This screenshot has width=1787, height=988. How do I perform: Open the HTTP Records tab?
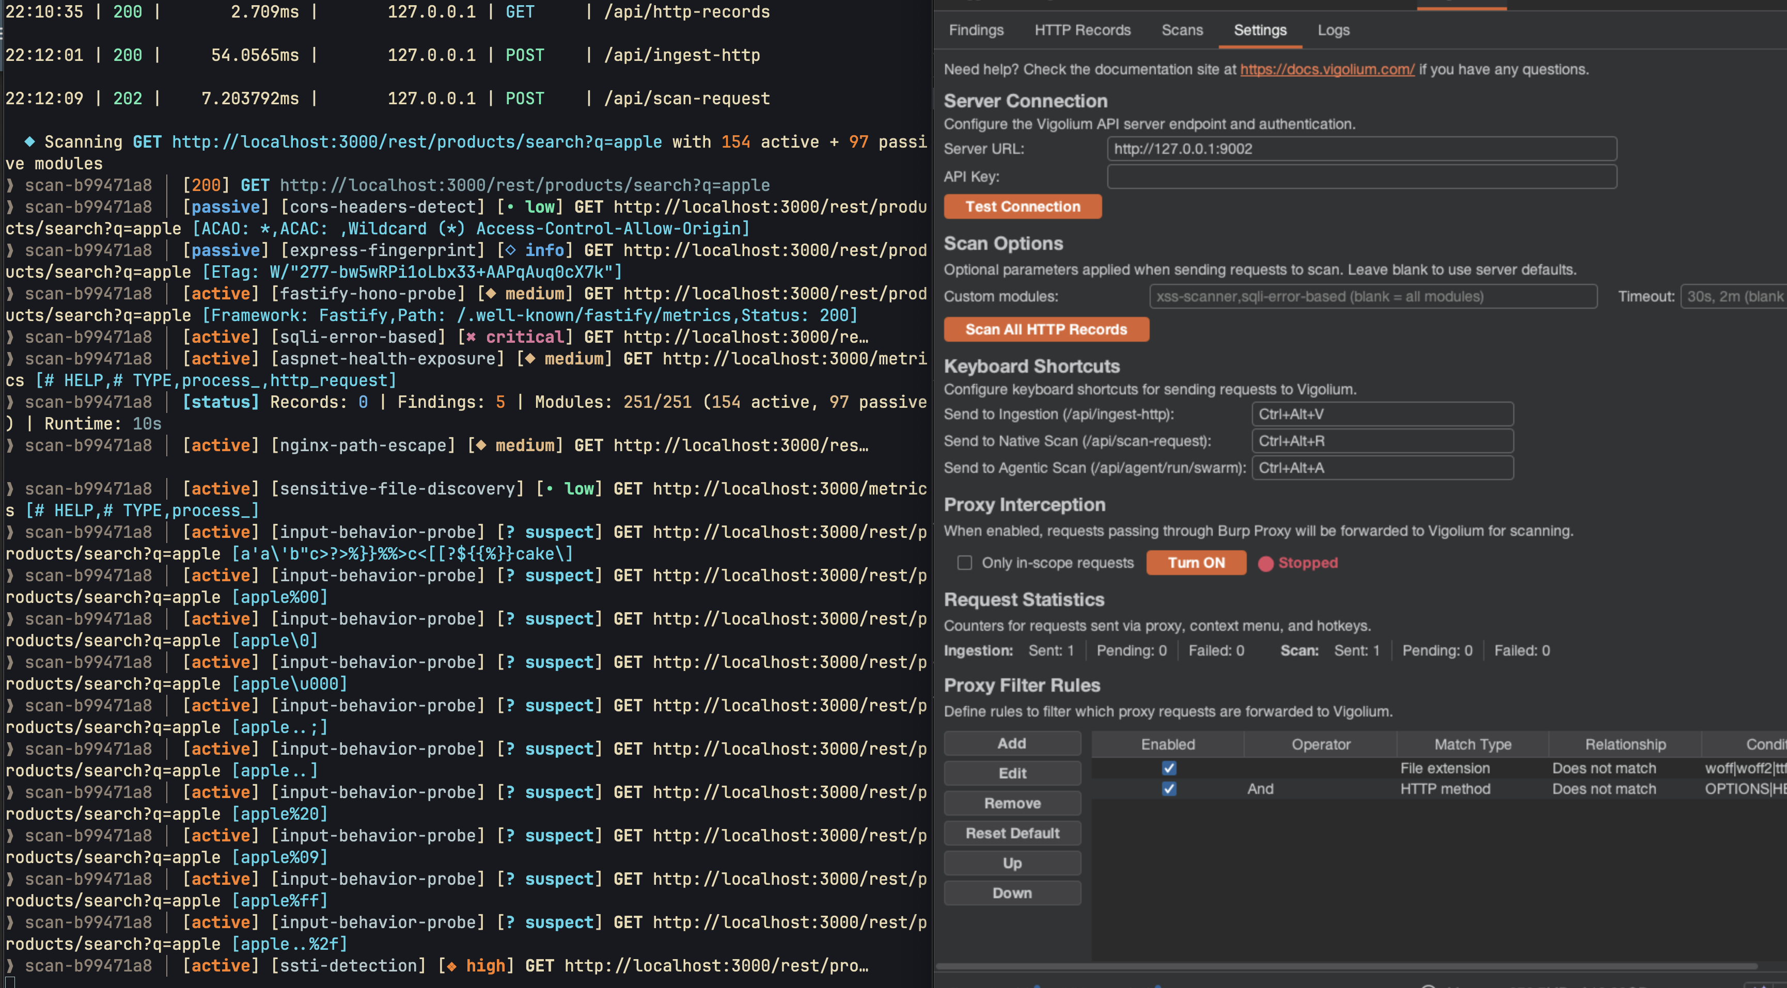[x=1082, y=30]
